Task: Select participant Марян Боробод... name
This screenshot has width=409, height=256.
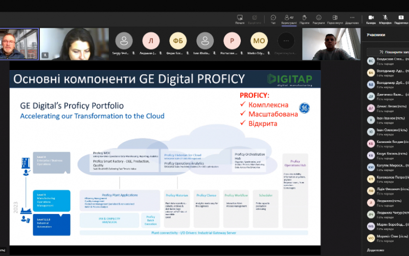Action: [x=391, y=224]
